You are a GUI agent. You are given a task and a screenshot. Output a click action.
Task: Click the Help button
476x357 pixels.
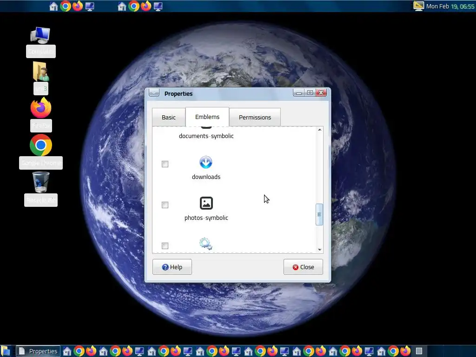pyautogui.click(x=172, y=267)
